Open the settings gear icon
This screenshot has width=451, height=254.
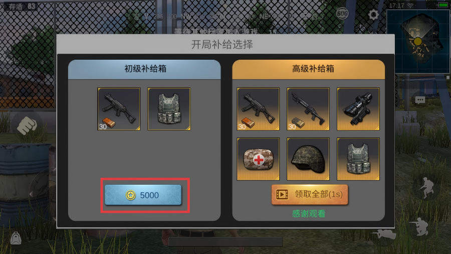(373, 15)
